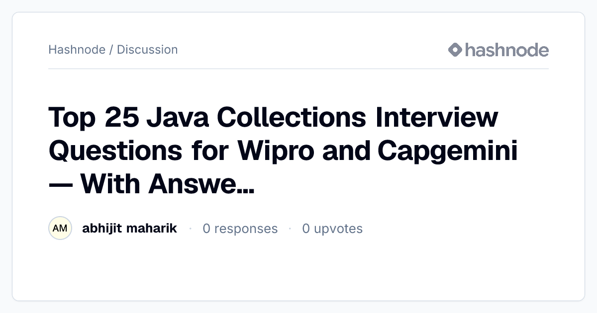View the 0 responses count
The width and height of the screenshot is (597, 313).
pos(240,229)
